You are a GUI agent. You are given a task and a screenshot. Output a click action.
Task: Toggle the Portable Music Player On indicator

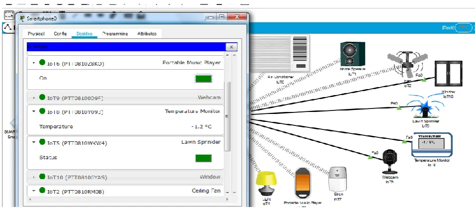pyautogui.click(x=203, y=79)
